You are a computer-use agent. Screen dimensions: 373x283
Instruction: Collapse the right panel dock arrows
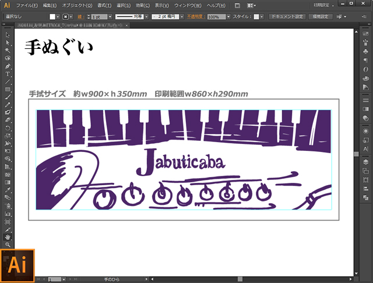(369, 24)
